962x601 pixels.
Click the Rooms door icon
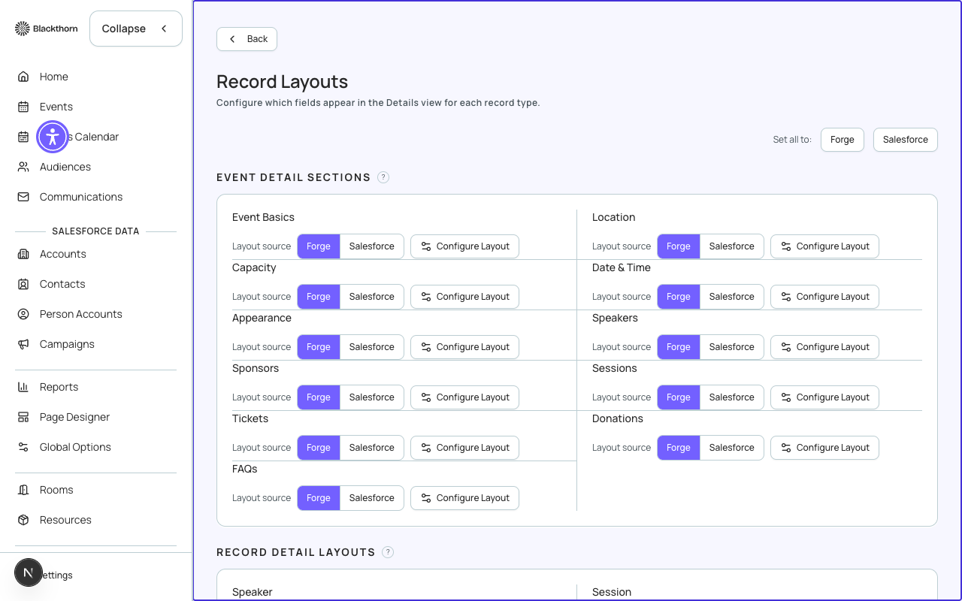tap(23, 490)
